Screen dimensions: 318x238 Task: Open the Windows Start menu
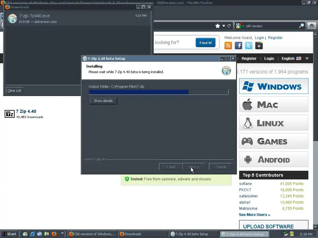click(9, 234)
